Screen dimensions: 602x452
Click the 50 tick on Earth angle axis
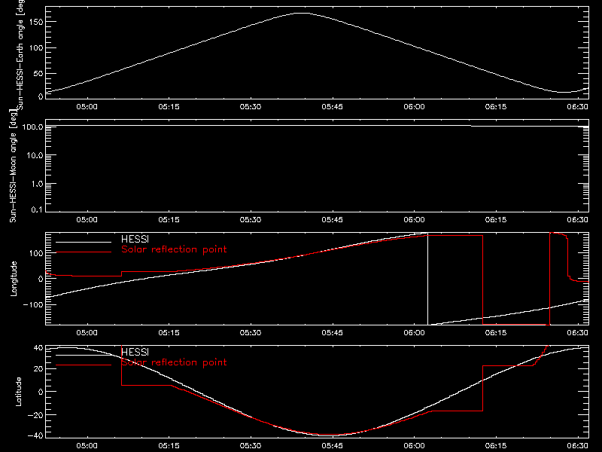click(x=38, y=73)
